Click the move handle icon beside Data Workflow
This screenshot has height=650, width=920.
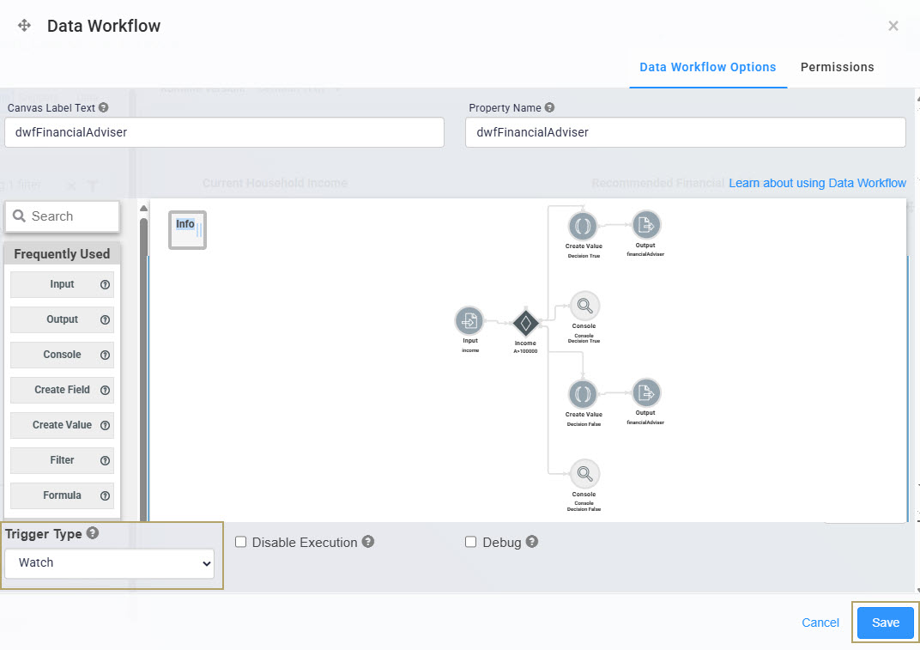24,25
